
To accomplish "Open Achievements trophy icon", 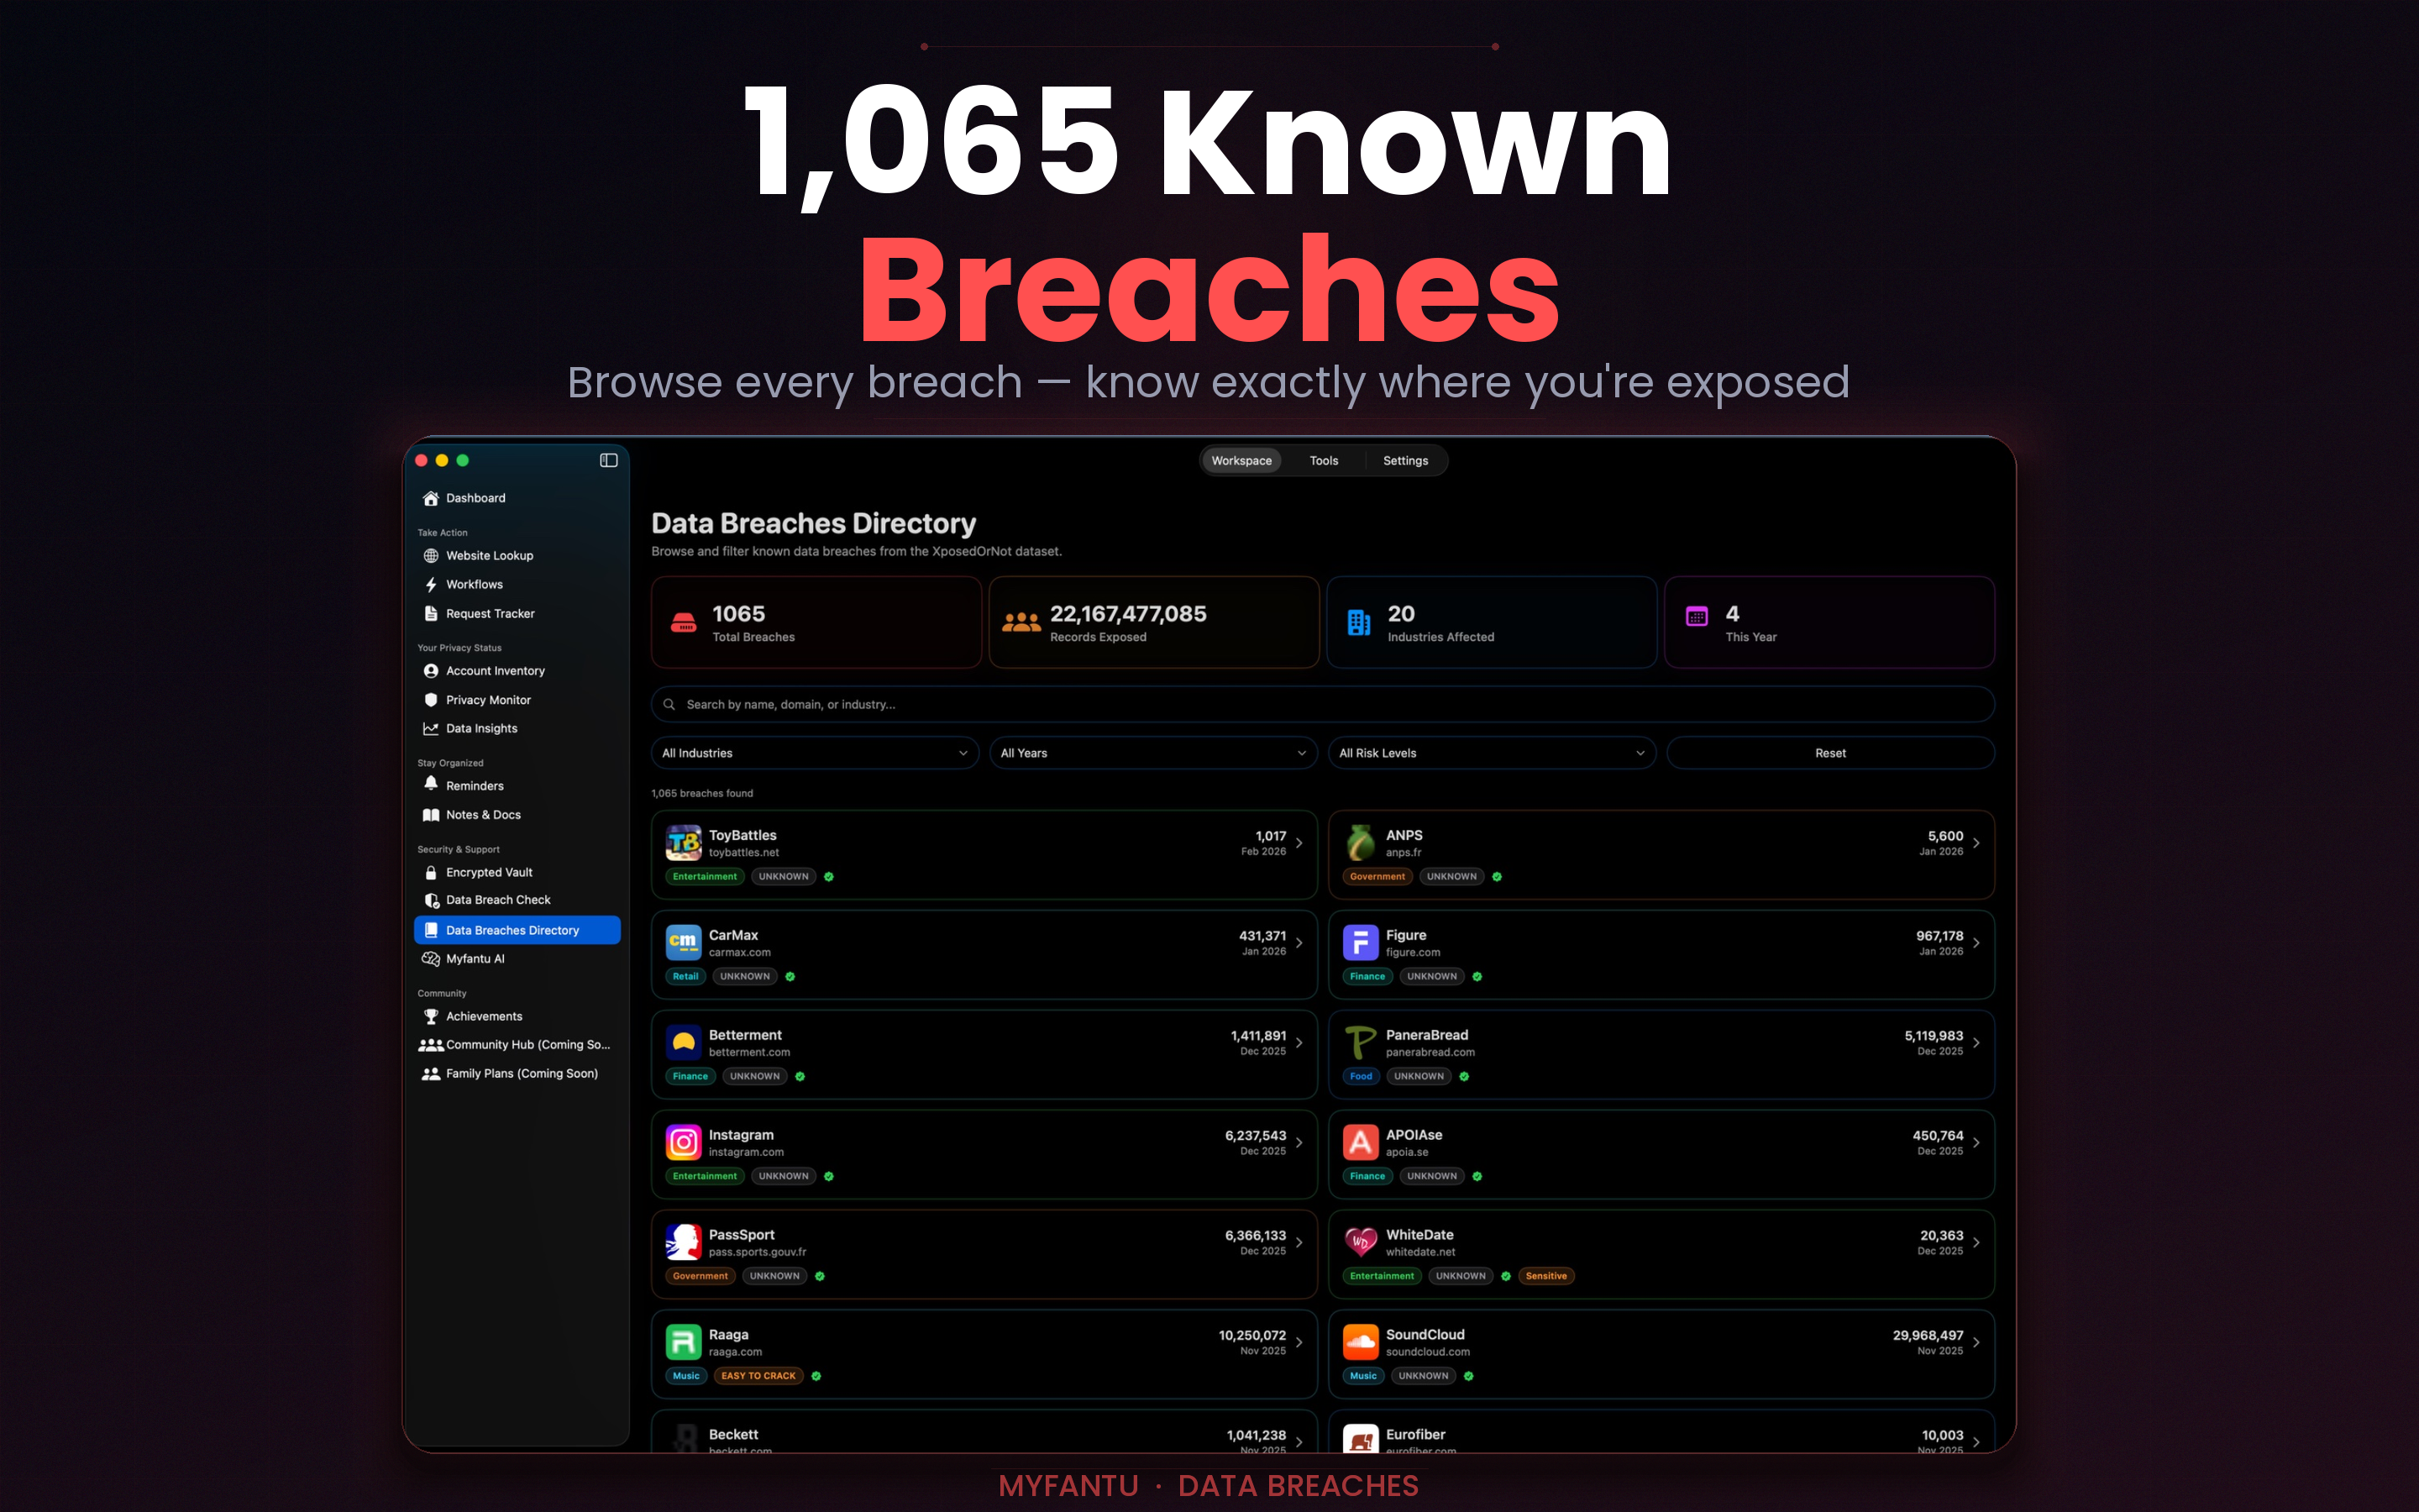I will pyautogui.click(x=431, y=1017).
